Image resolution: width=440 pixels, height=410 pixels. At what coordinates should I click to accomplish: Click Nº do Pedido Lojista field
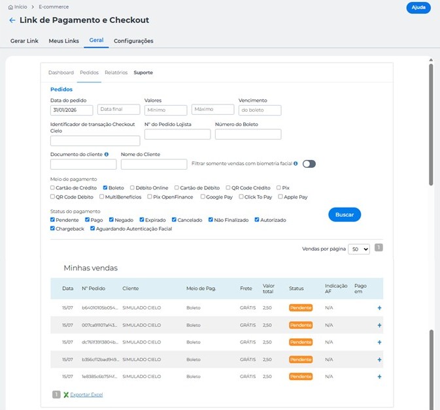(178, 134)
